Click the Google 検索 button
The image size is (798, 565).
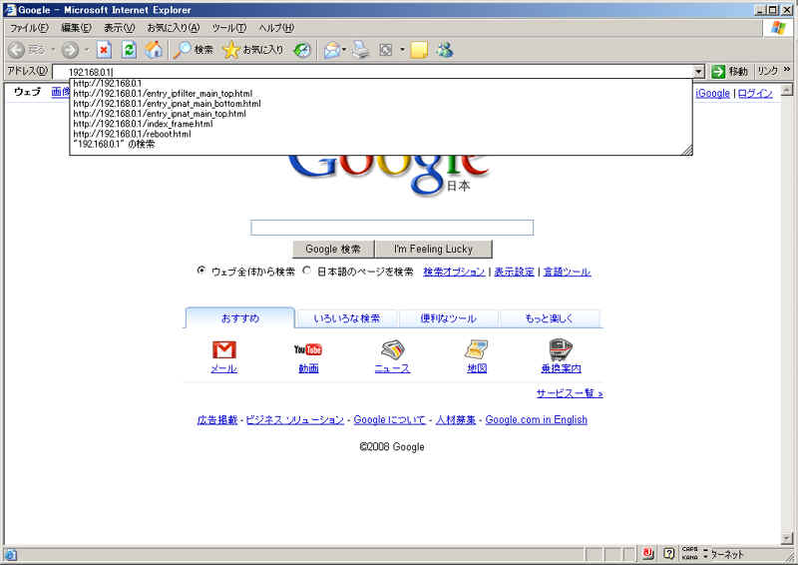(x=333, y=250)
